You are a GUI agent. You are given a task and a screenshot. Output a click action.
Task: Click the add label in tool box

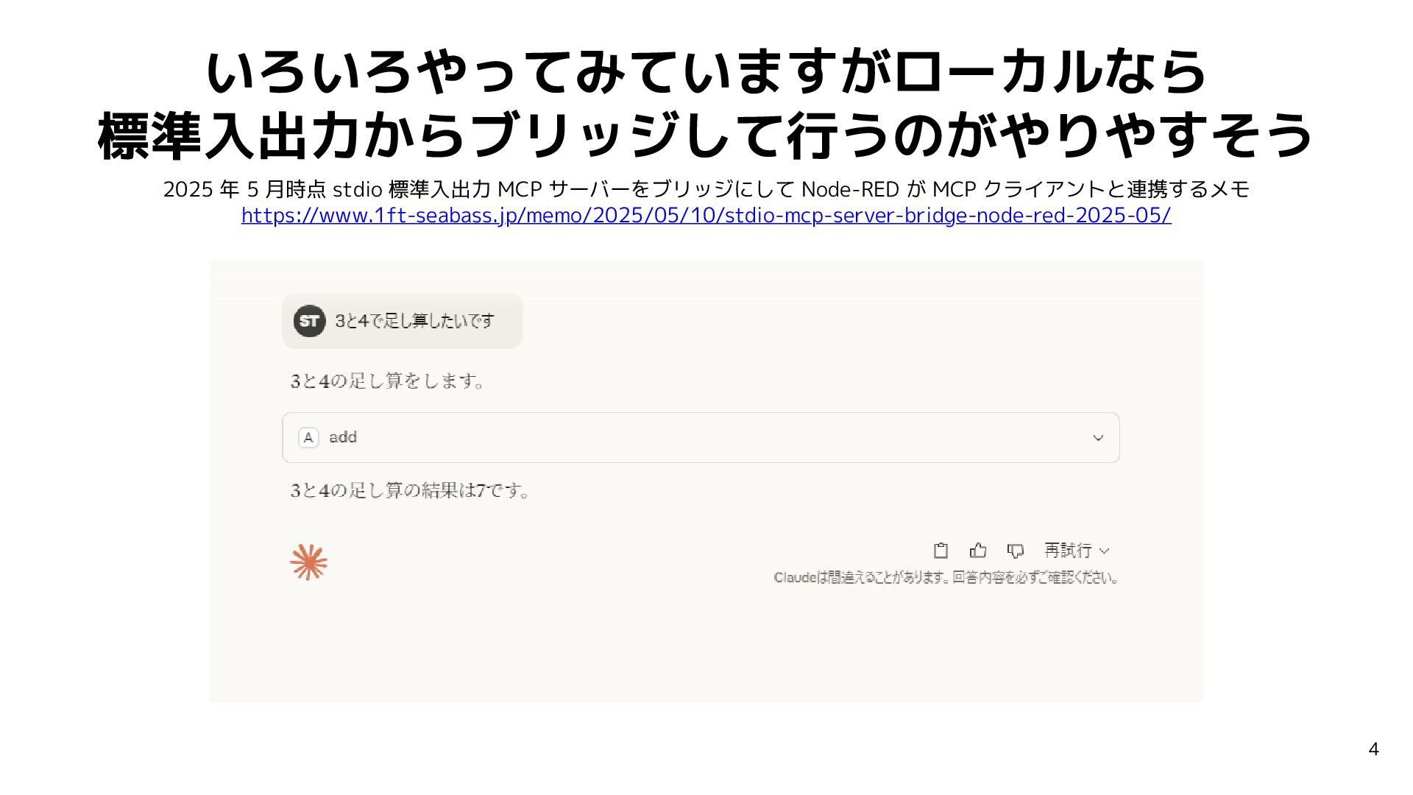pyautogui.click(x=343, y=437)
